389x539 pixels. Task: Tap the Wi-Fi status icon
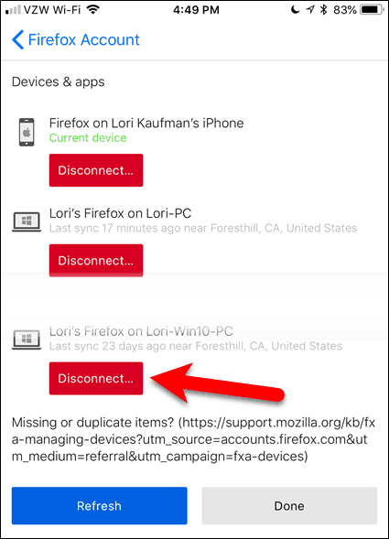point(92,9)
